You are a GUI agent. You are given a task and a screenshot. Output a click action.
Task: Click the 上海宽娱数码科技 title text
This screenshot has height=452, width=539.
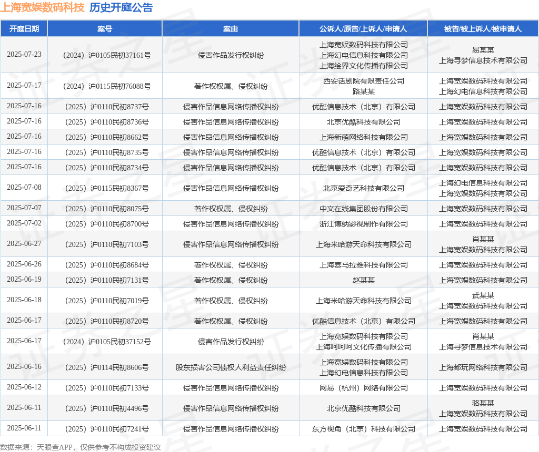pyautogui.click(x=42, y=7)
